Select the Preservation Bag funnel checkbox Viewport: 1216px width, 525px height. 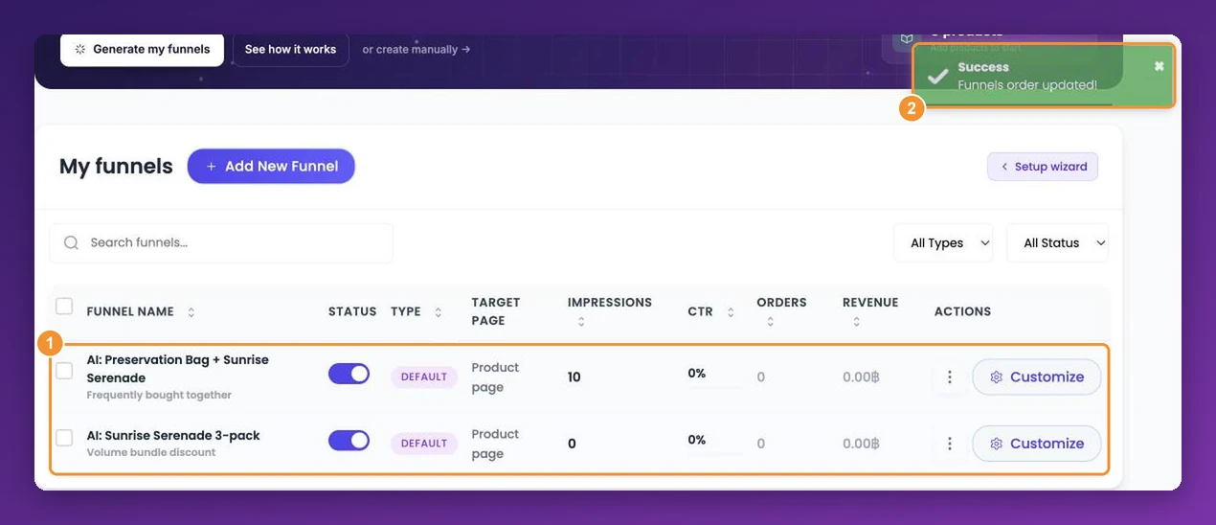pos(64,371)
